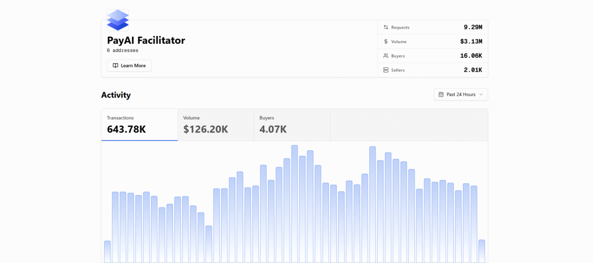Expand the chevron arrow on Past 24 Hours
This screenshot has width=593, height=263.
pos(481,95)
